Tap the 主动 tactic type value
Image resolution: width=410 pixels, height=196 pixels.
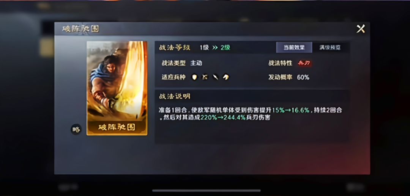(196, 63)
